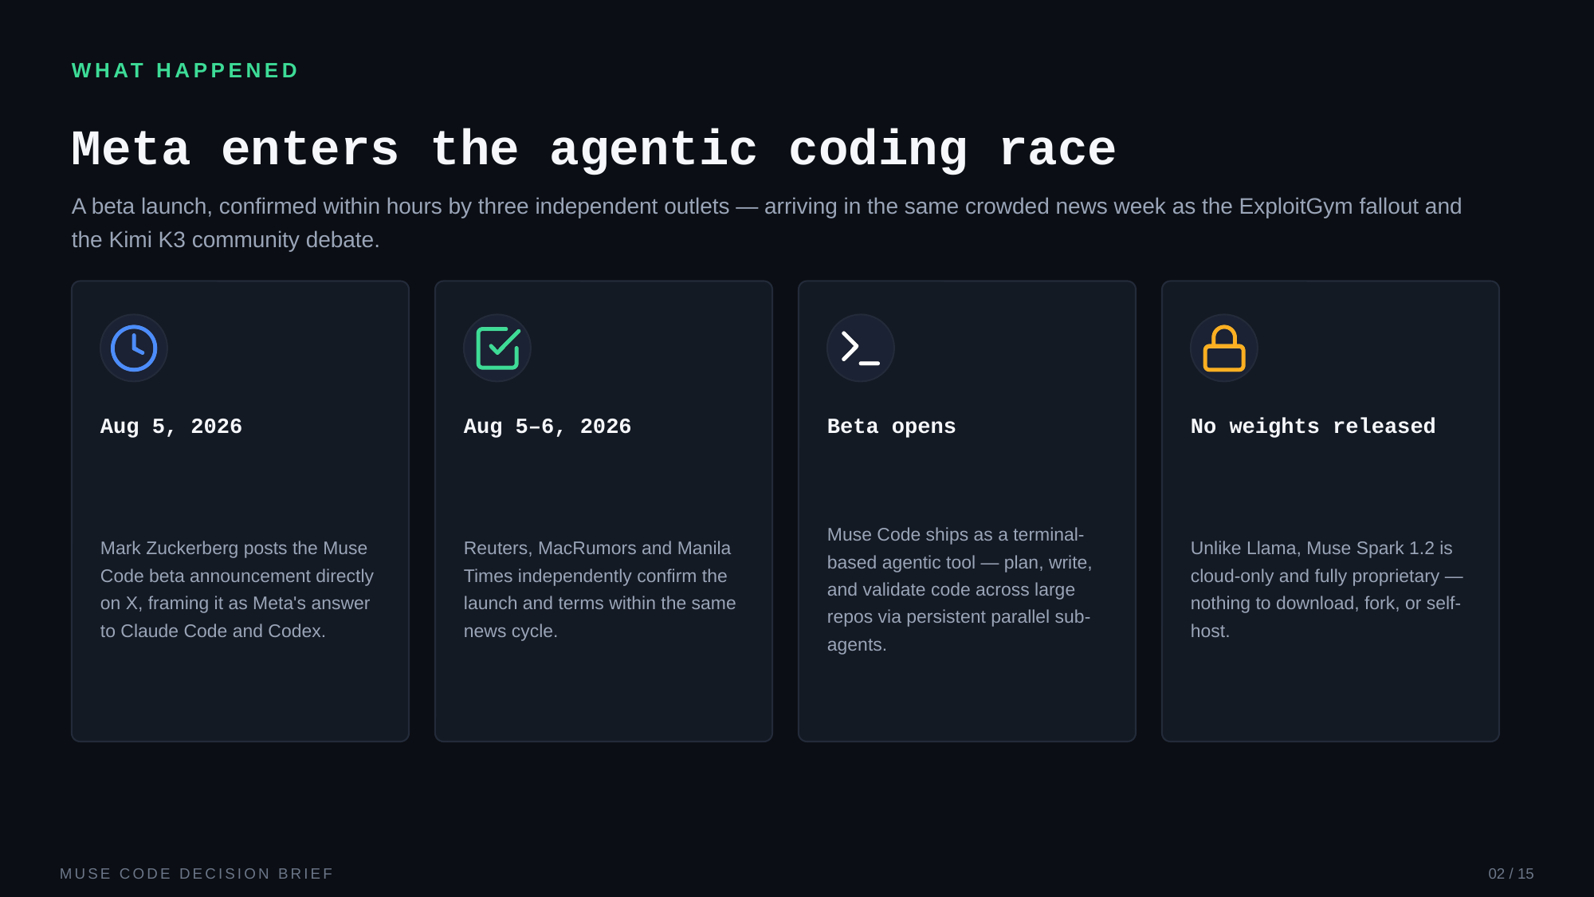Viewport: 1594px width, 897px height.
Task: Click the subtitle paragraph mentioning ExploitGym fallout
Action: pos(767,223)
